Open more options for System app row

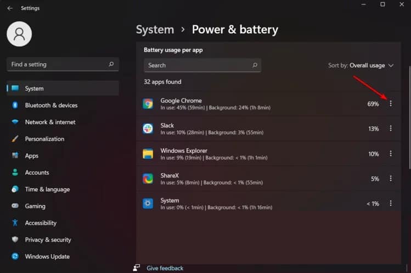click(391, 203)
